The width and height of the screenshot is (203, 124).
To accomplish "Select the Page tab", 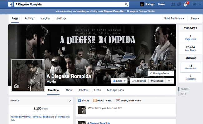I will pyautogui.click(x=15, y=18).
